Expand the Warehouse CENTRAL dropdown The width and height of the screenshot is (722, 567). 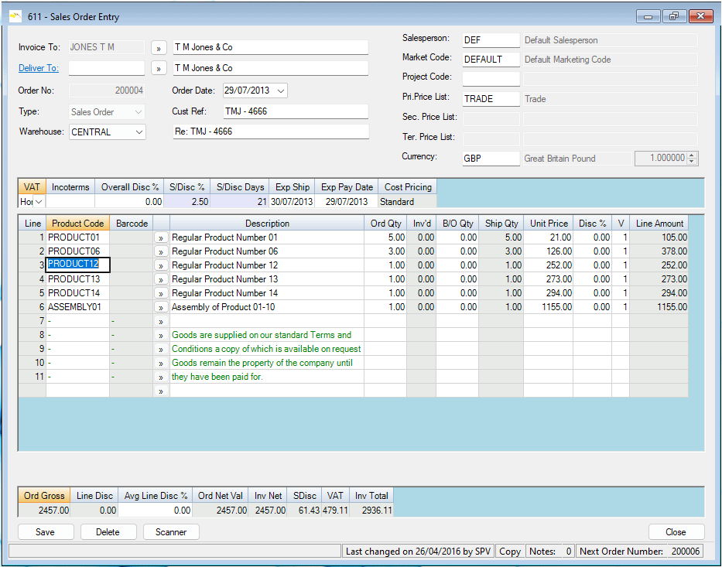(x=139, y=132)
